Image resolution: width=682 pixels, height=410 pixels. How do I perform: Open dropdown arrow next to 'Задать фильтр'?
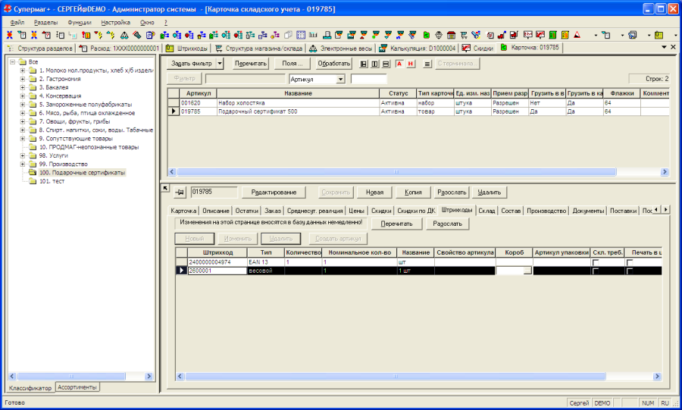[220, 64]
